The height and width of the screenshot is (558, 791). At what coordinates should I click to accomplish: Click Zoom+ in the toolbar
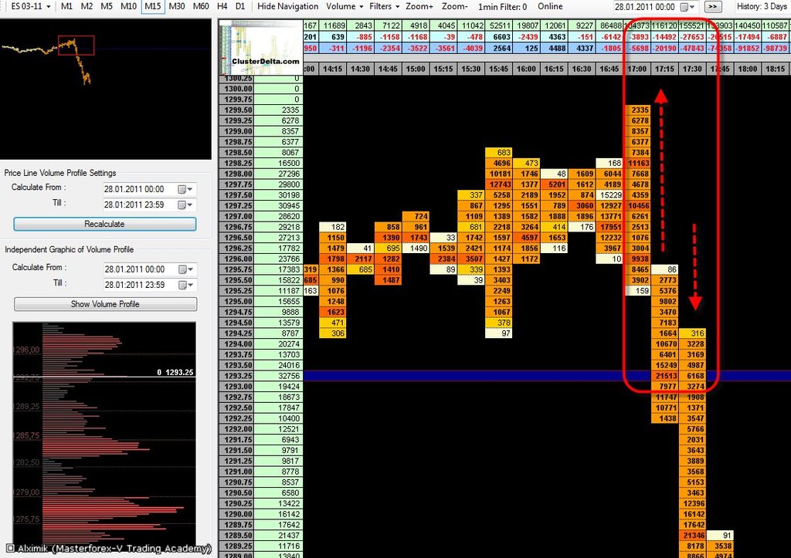point(419,6)
